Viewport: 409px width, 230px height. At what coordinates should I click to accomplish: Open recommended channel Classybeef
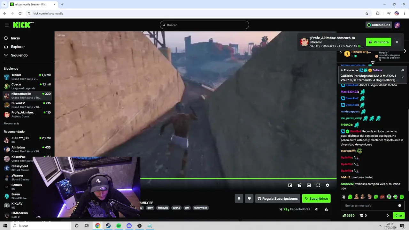pyautogui.click(x=18, y=168)
